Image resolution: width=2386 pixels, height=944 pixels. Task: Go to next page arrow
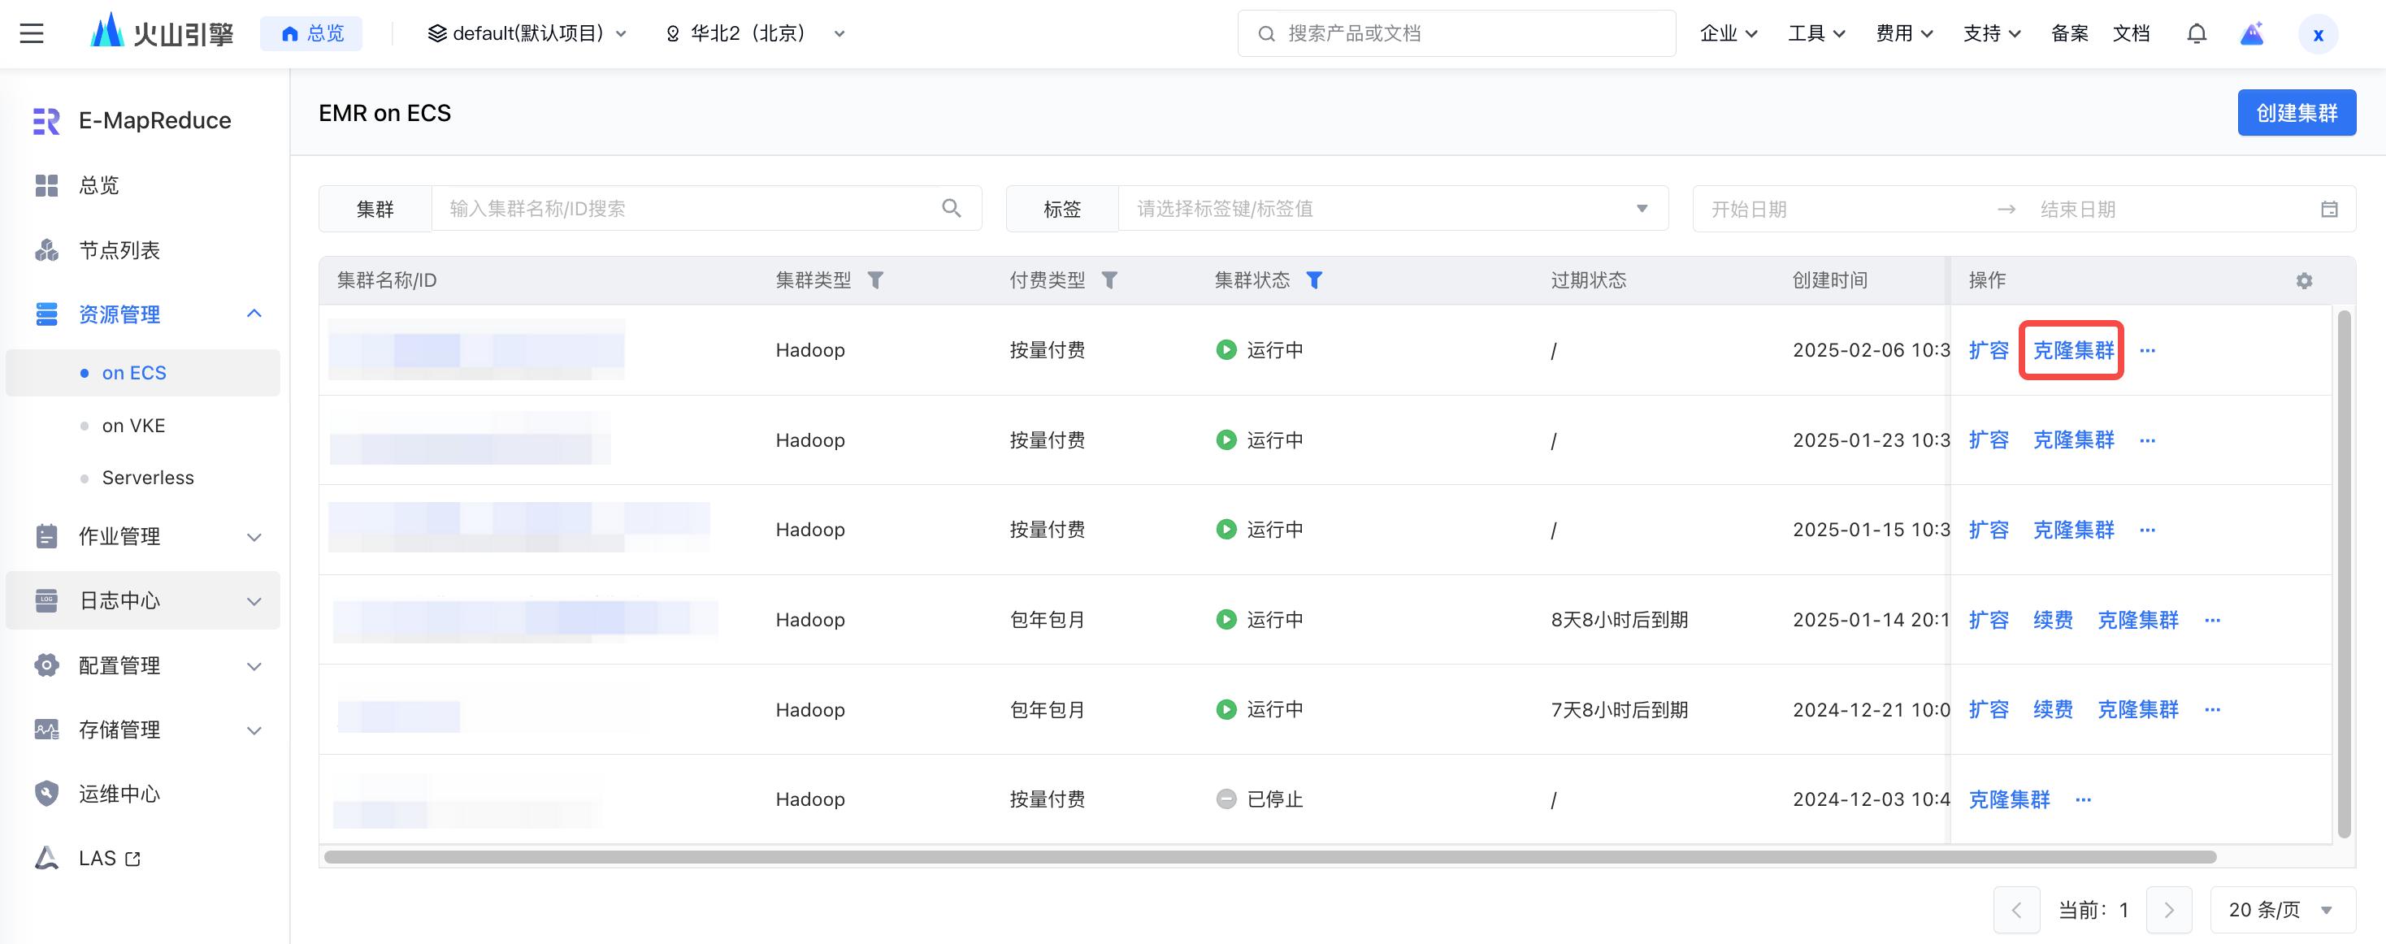pos(2168,910)
